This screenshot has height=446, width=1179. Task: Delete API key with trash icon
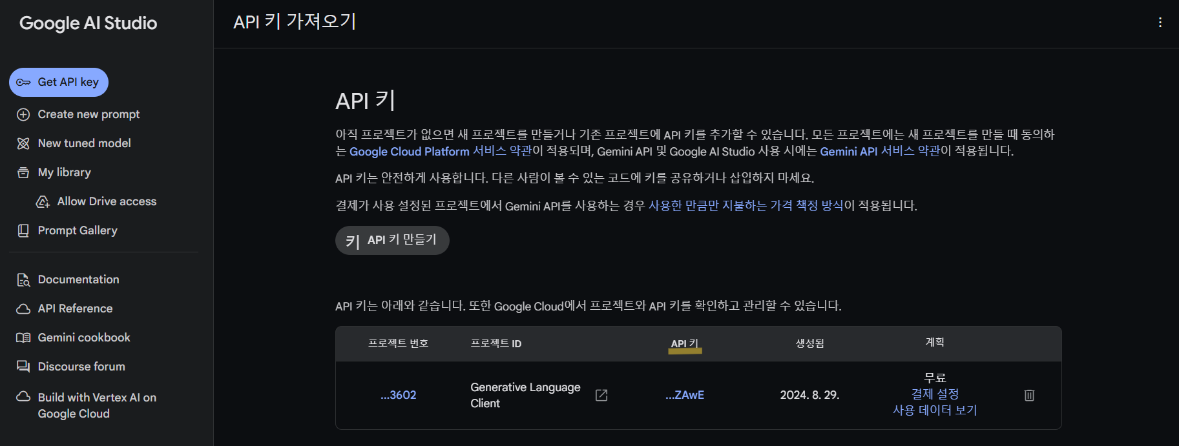(x=1030, y=395)
